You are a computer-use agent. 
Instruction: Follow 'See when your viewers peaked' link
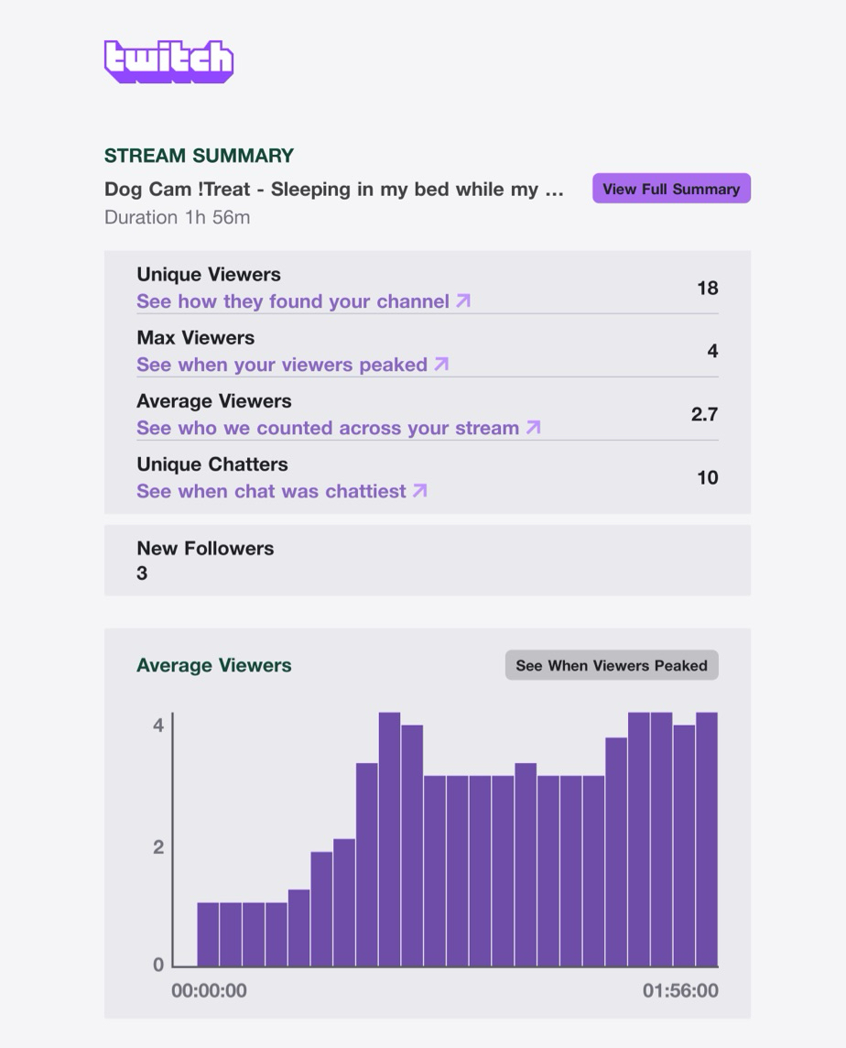click(x=282, y=365)
